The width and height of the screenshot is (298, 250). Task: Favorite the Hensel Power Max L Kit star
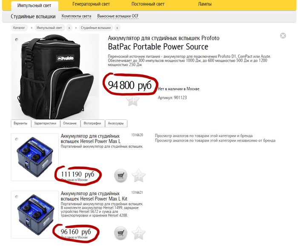[x=138, y=233]
